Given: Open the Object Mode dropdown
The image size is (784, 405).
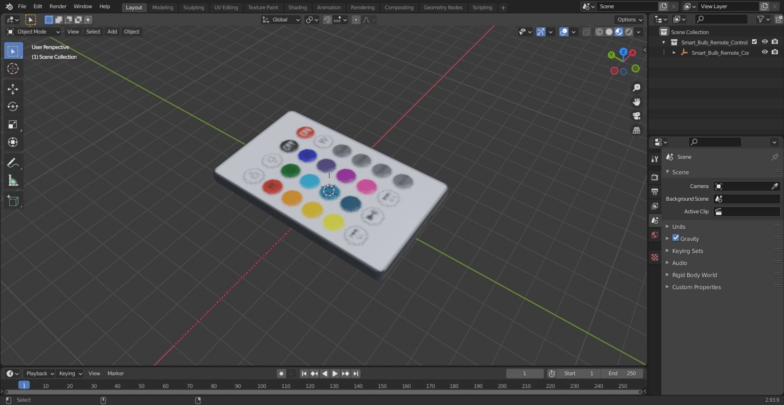Looking at the screenshot, I should (33, 32).
